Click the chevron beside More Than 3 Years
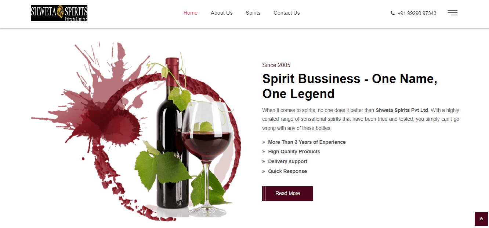 pyautogui.click(x=264, y=142)
